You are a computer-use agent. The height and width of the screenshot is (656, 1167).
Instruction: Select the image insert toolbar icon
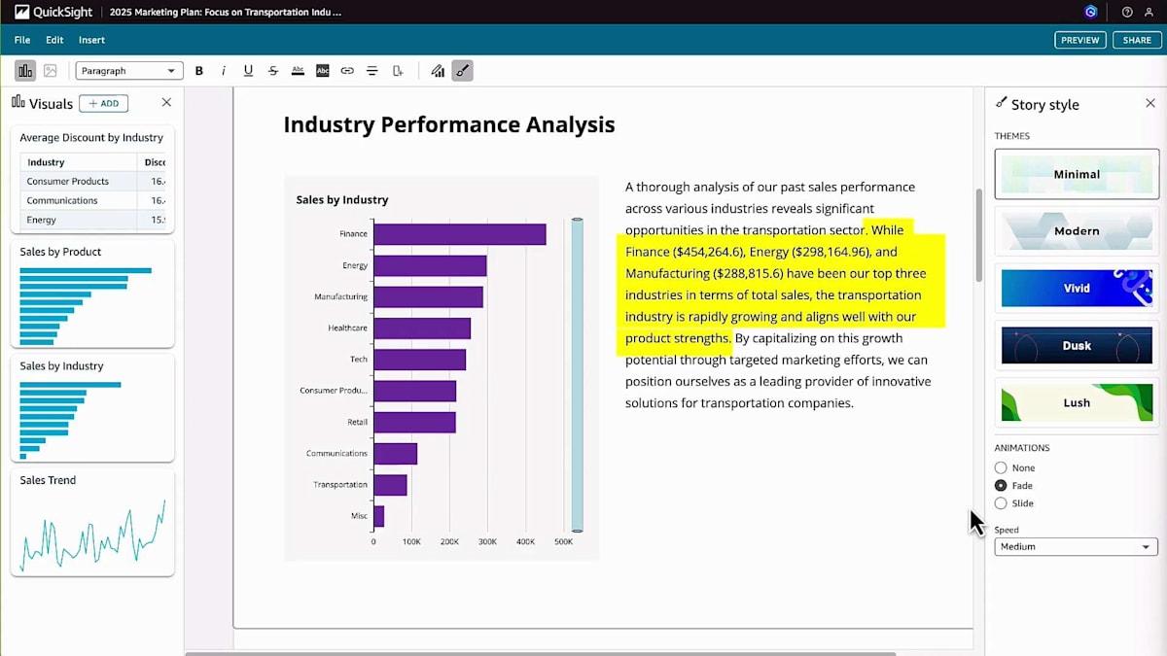click(51, 71)
